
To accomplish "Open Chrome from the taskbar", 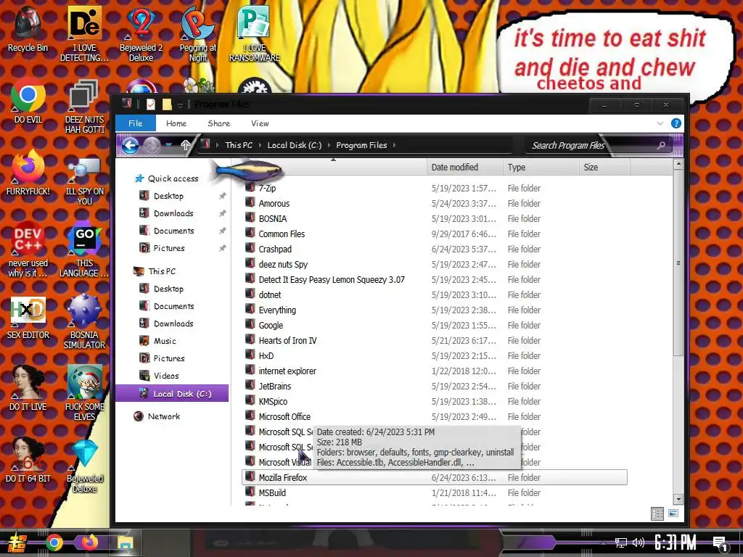I will (x=54, y=542).
